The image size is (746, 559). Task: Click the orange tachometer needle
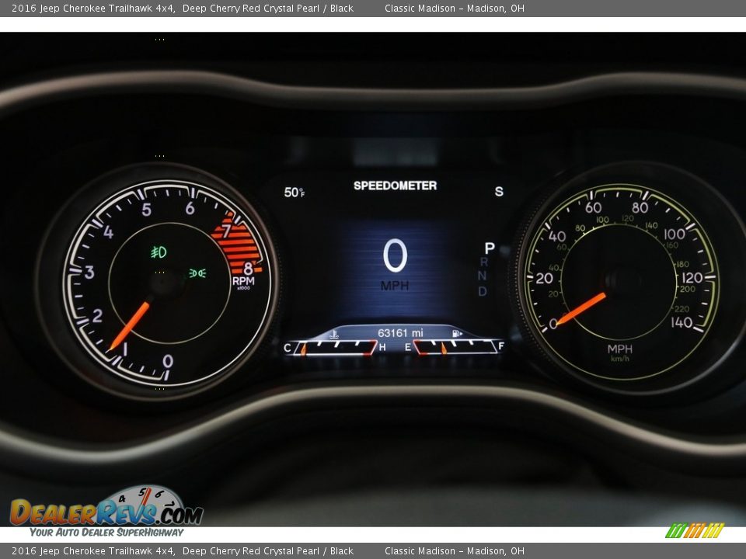point(129,325)
